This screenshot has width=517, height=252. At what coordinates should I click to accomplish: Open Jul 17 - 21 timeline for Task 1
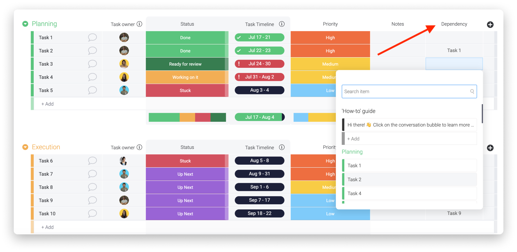(260, 37)
